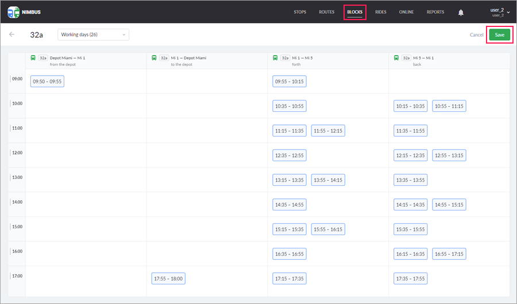Click 32a badge beside Mi 1 – Mi 5
The width and height of the screenshot is (517, 304).
(285, 57)
